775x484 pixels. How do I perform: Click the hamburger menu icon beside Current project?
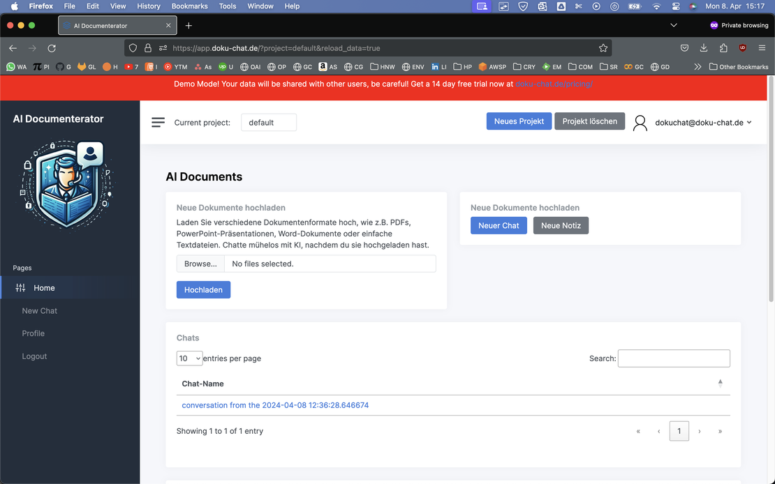tap(158, 123)
